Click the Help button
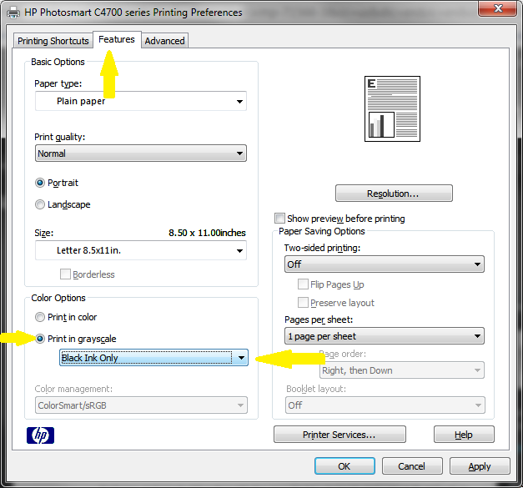Screen dimensions: 523x488 pos(464,435)
